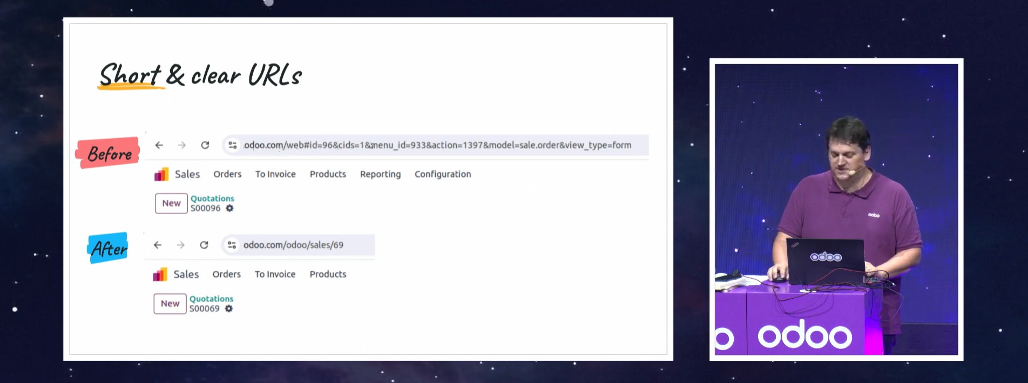Click the slide title Short & clear URLs
Viewport: 1028px width, 383px height.
(200, 75)
